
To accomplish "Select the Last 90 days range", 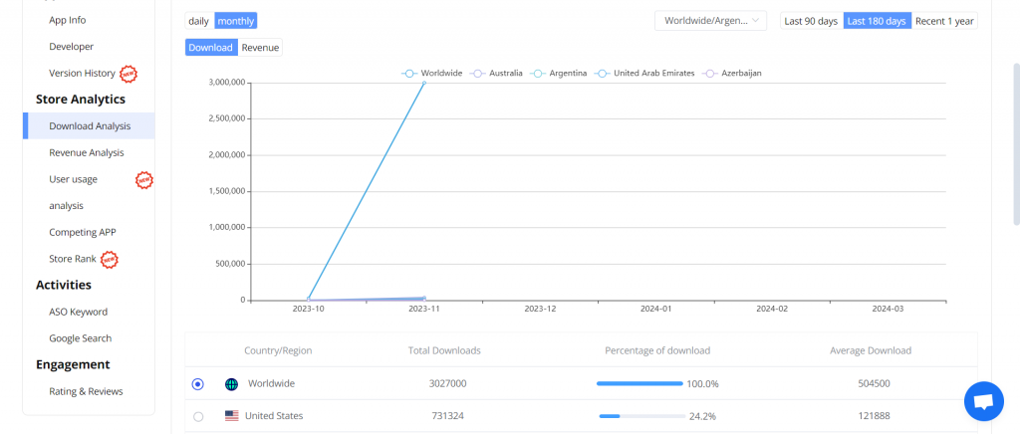I will tap(810, 21).
